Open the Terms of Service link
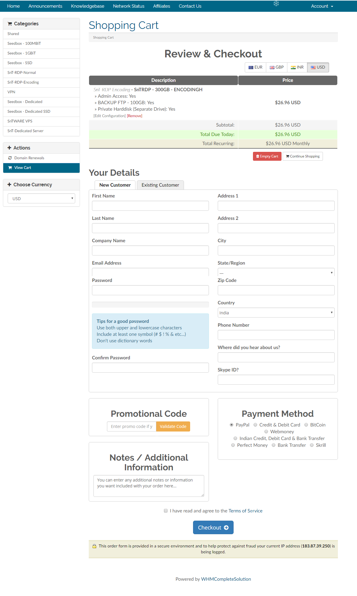Screen dimensions: 357x596 (x=245, y=511)
